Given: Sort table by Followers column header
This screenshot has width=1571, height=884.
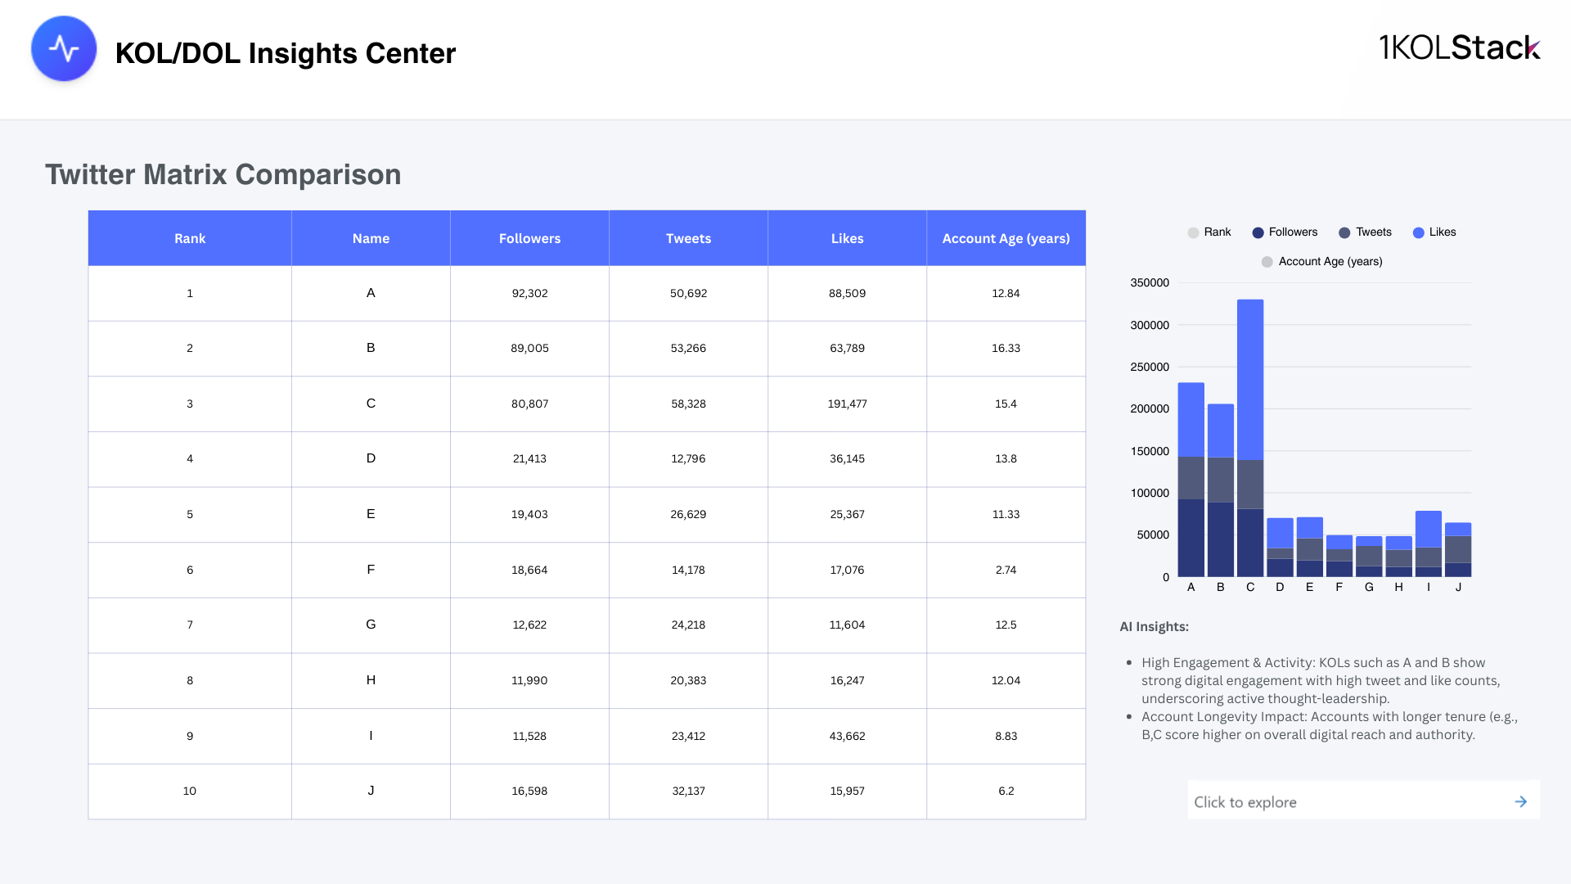Looking at the screenshot, I should 529,238.
